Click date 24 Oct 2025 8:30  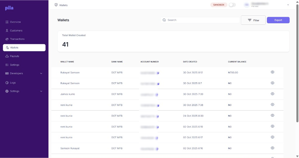tap(193, 116)
